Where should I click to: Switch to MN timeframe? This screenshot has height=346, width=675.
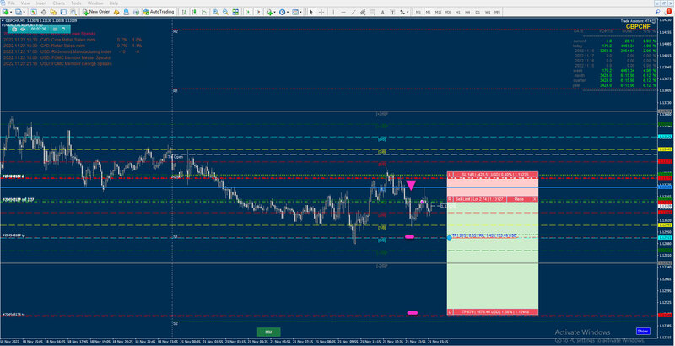(497, 12)
